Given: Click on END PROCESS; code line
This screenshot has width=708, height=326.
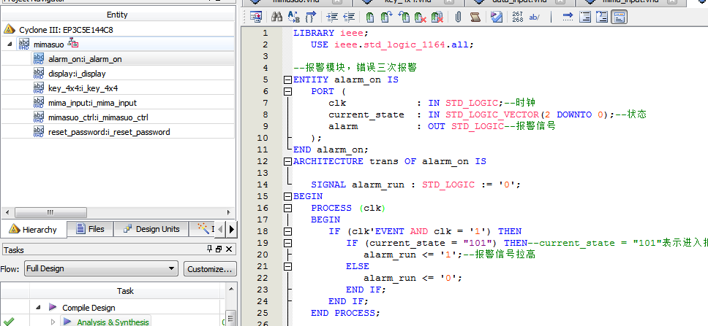Looking at the screenshot, I should [345, 313].
